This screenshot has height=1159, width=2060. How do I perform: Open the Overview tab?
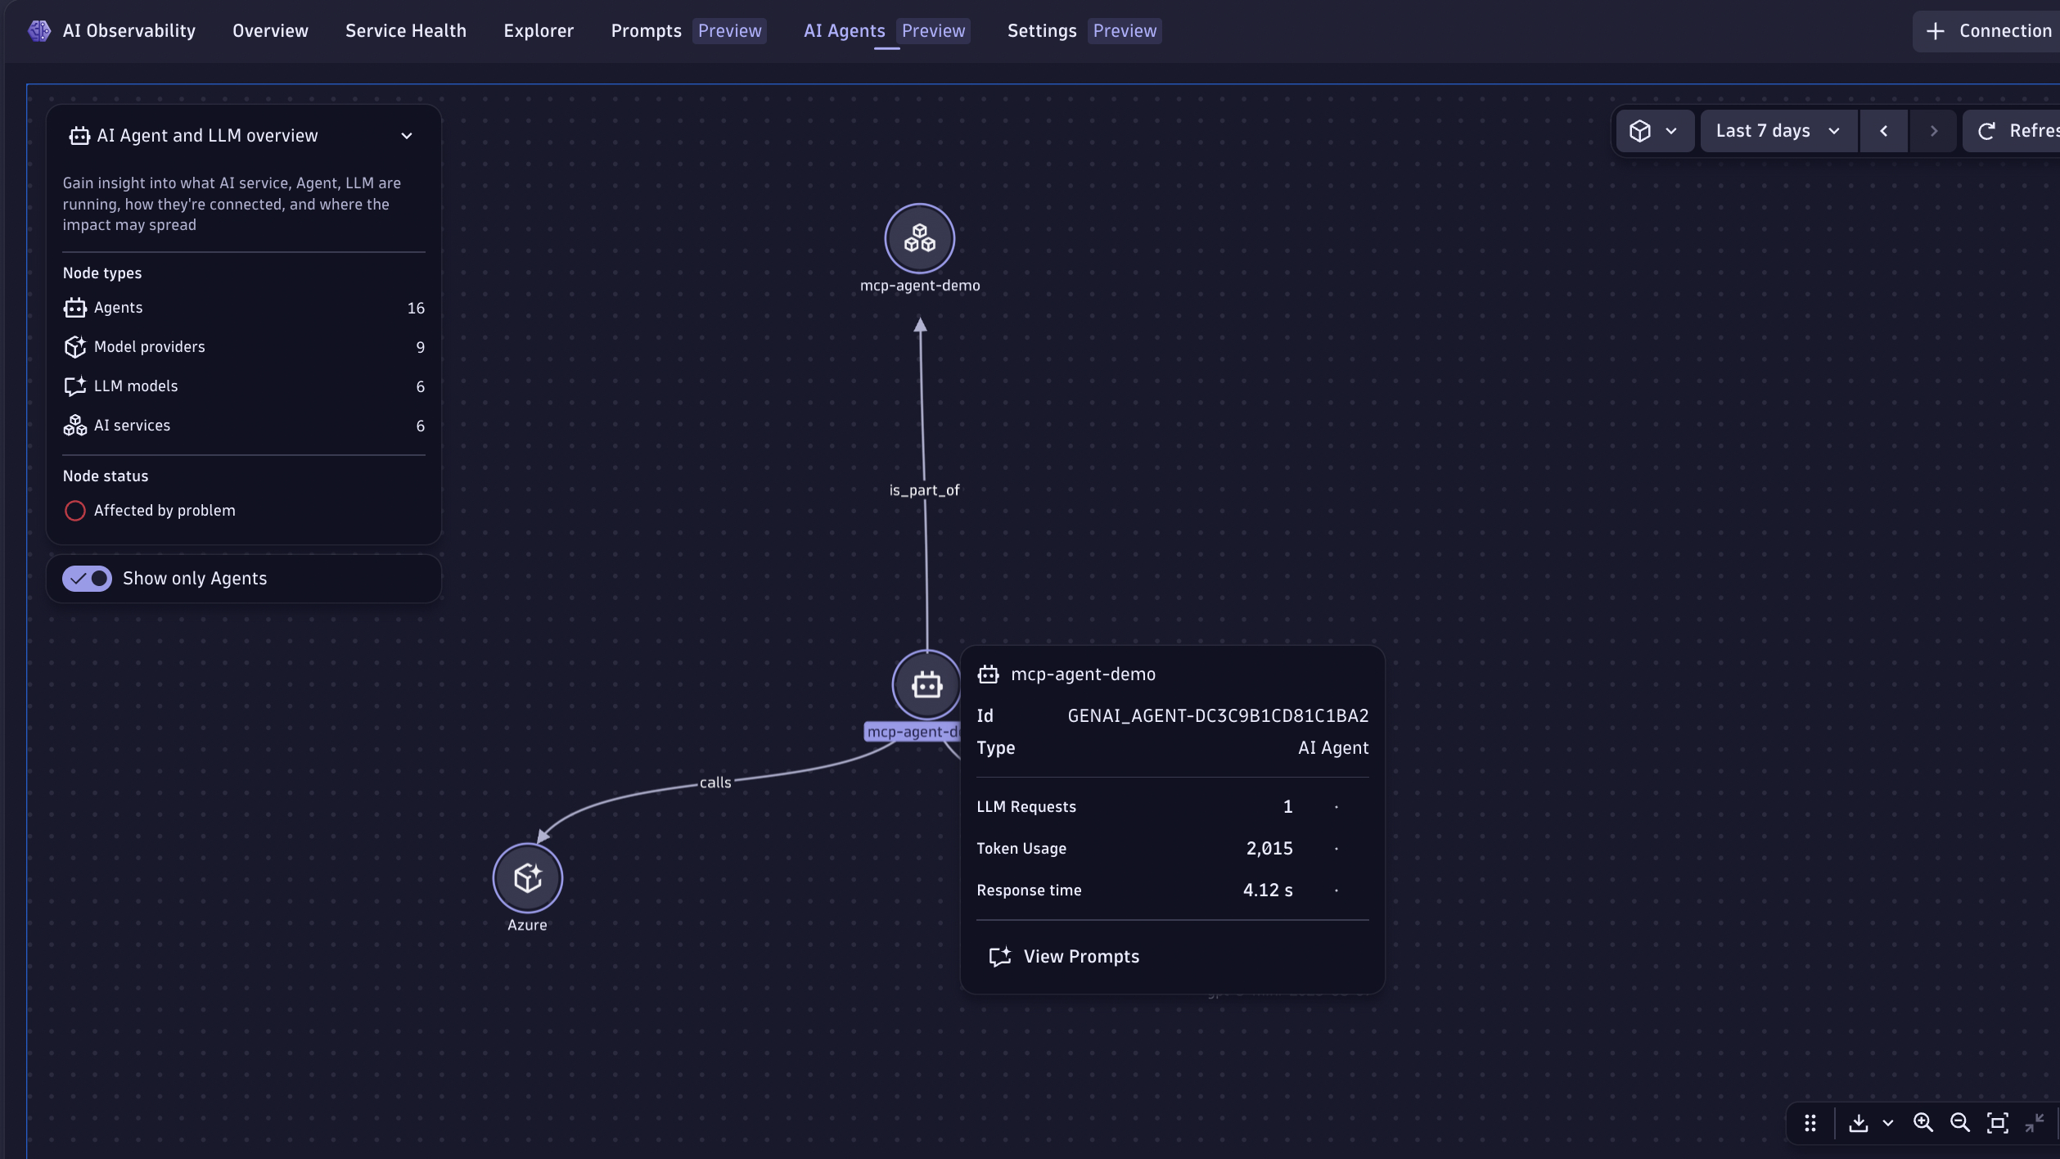pyautogui.click(x=270, y=31)
